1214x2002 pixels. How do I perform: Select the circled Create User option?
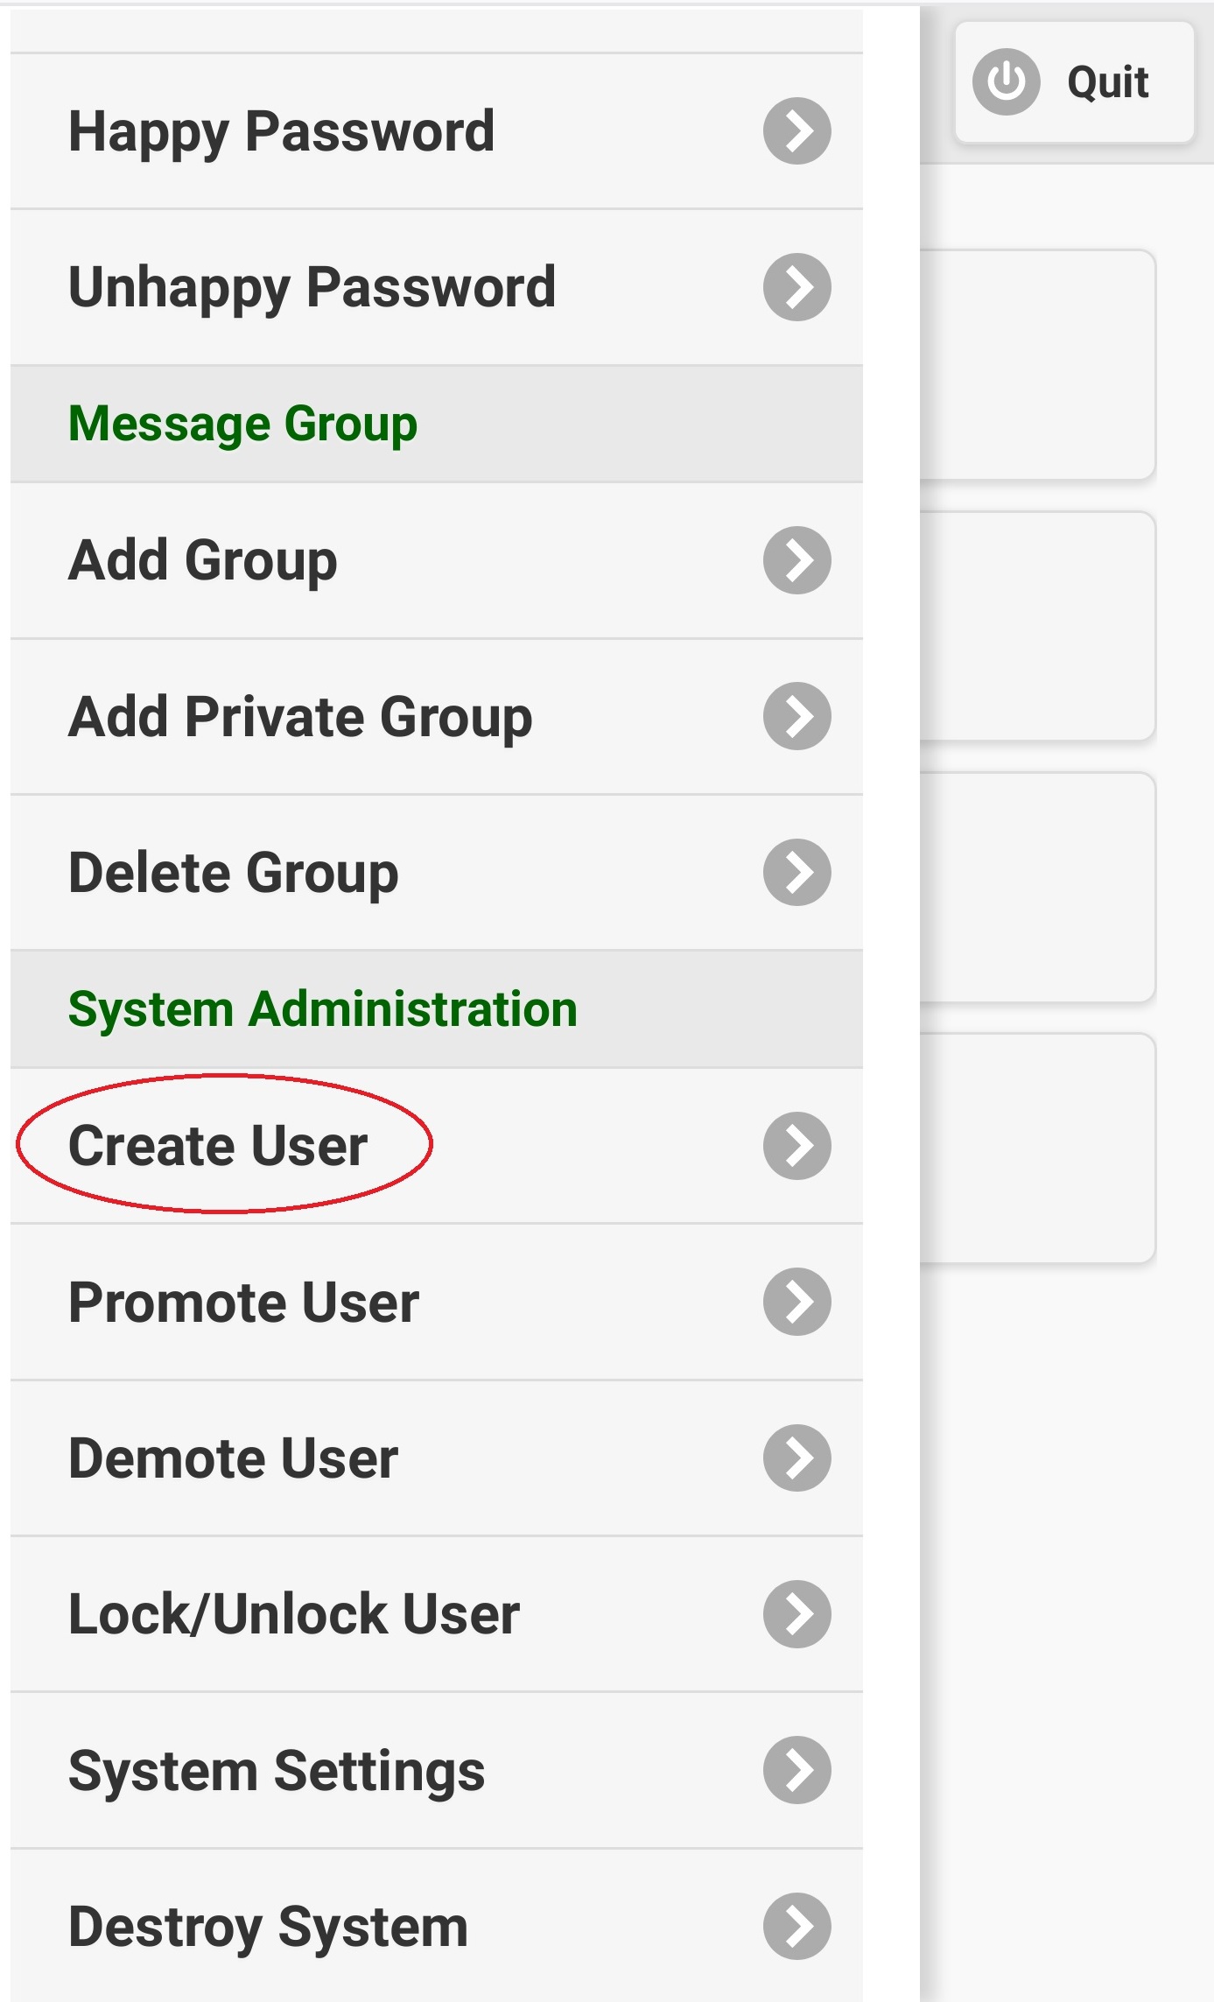click(x=219, y=1146)
